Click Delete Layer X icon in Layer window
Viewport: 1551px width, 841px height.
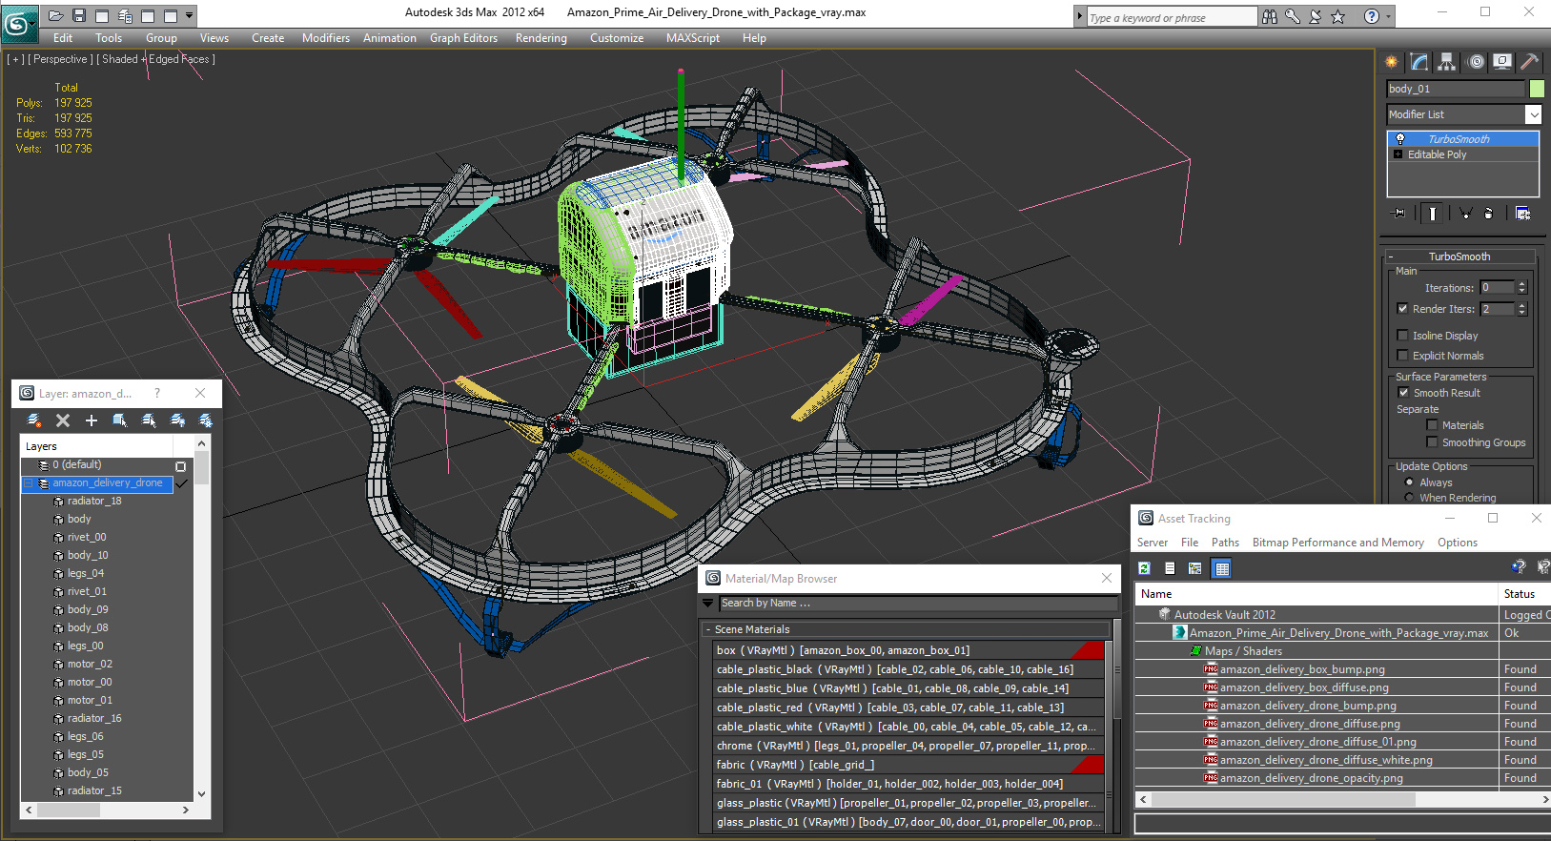[x=63, y=420]
